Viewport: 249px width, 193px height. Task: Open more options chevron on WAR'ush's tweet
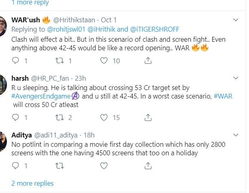pyautogui.click(x=235, y=19)
